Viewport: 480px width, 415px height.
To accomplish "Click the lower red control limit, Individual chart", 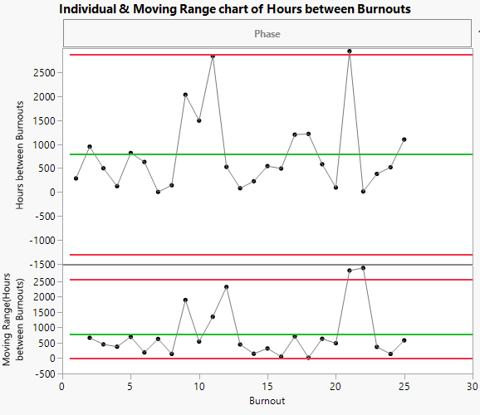I will pos(272,255).
